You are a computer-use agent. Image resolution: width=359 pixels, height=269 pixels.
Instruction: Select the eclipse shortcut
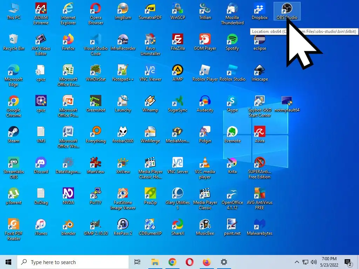tap(260, 42)
